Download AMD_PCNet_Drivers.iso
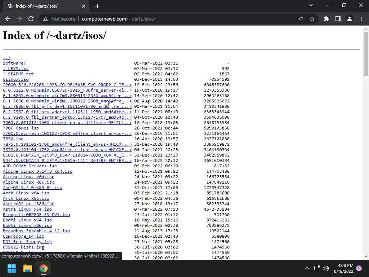This screenshot has height=277, width=369. (30, 166)
